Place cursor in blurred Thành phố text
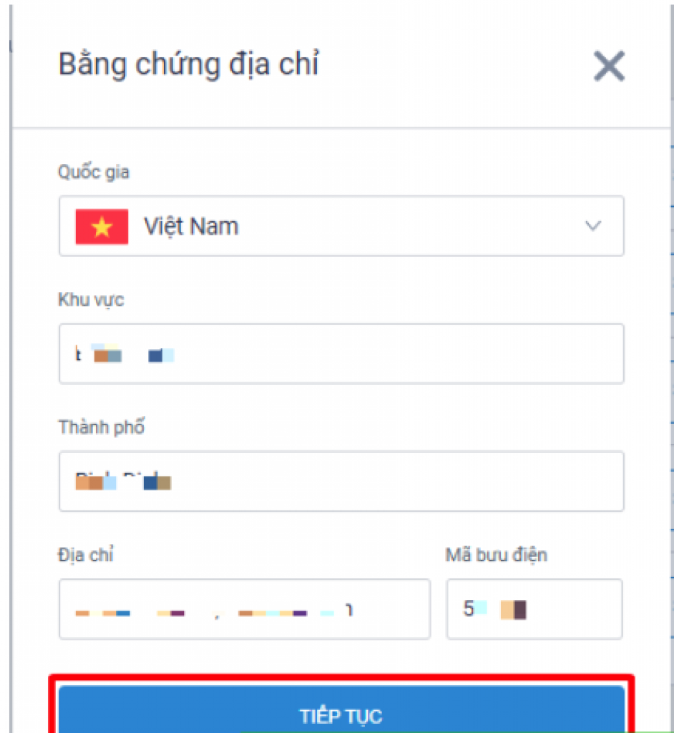Viewport: 674px width, 733px height. 123,481
